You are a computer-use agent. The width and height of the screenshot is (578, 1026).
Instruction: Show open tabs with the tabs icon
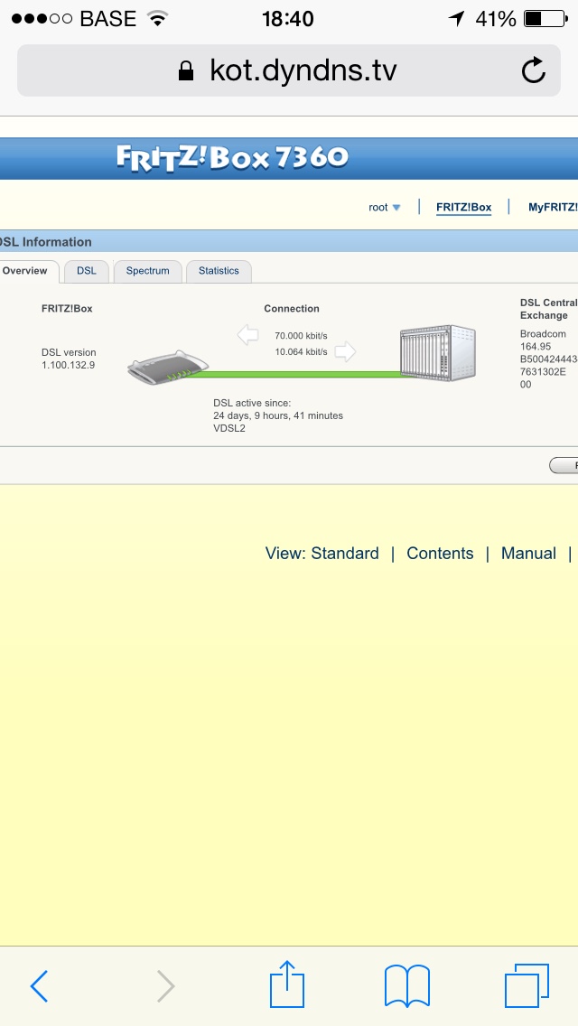tap(527, 985)
